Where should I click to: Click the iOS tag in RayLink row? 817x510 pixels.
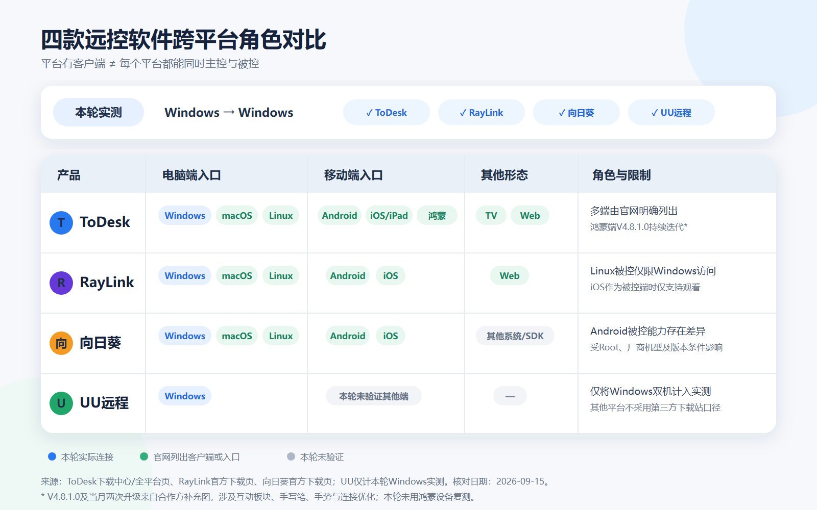click(391, 275)
